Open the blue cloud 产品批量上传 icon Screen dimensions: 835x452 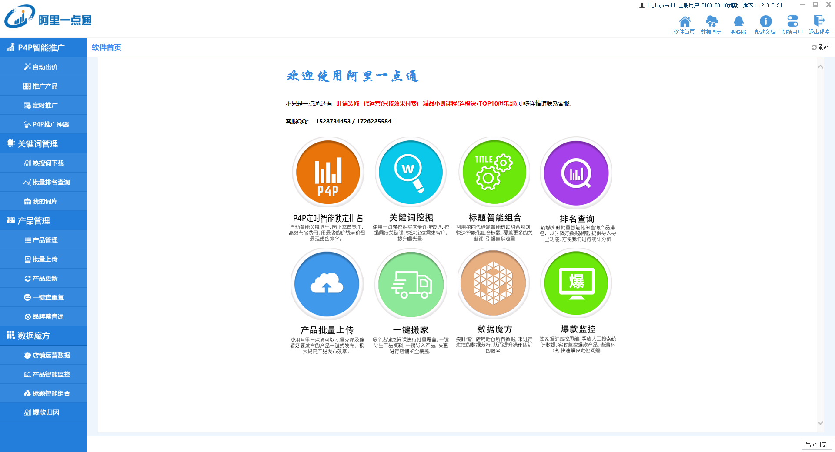(x=327, y=284)
